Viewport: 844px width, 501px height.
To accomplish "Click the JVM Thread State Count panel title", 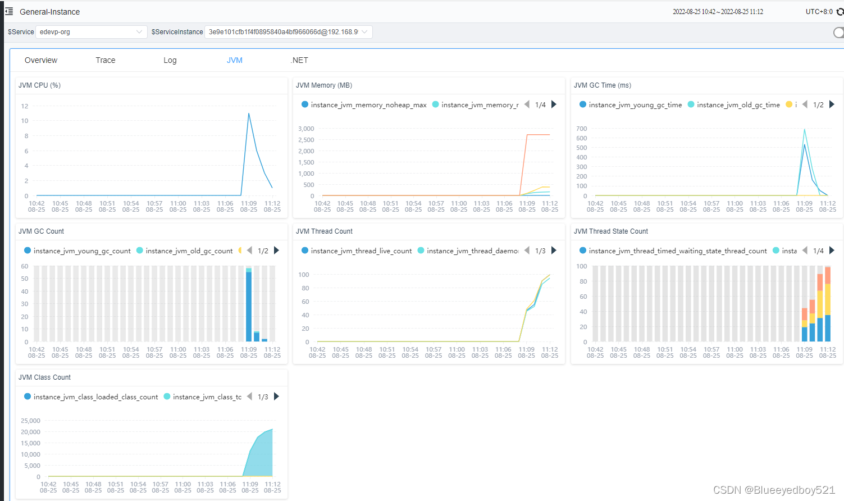I will (x=611, y=231).
